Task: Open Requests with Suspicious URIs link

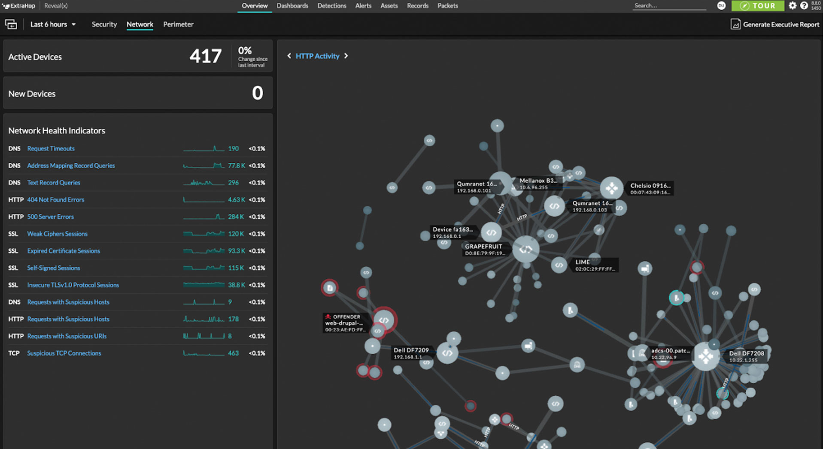Action: [67, 336]
